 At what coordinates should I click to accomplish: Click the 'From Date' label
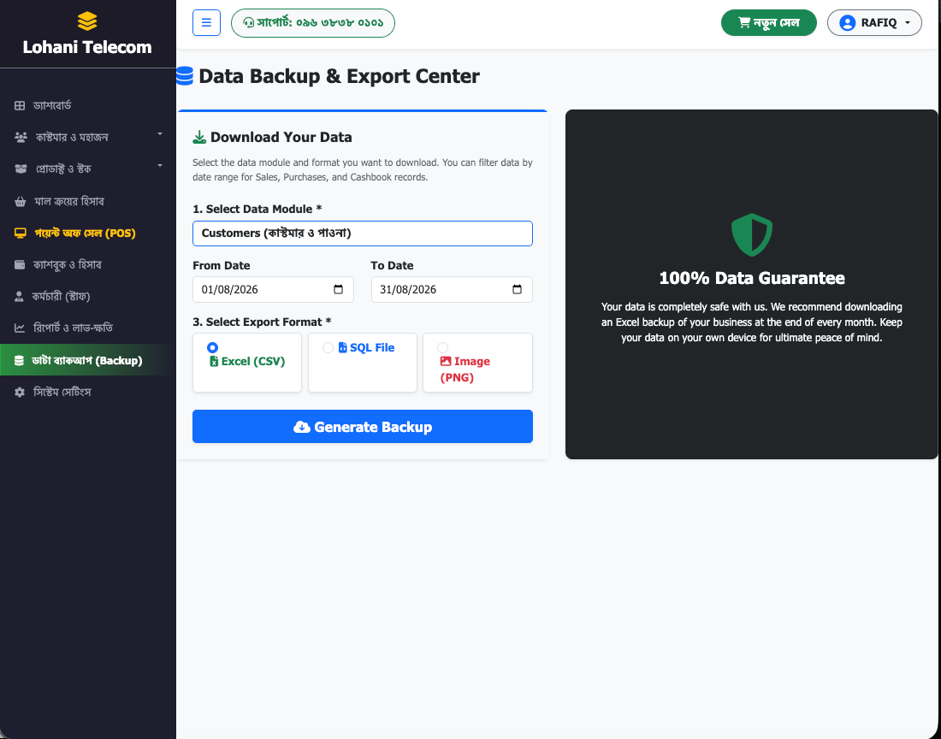(222, 266)
